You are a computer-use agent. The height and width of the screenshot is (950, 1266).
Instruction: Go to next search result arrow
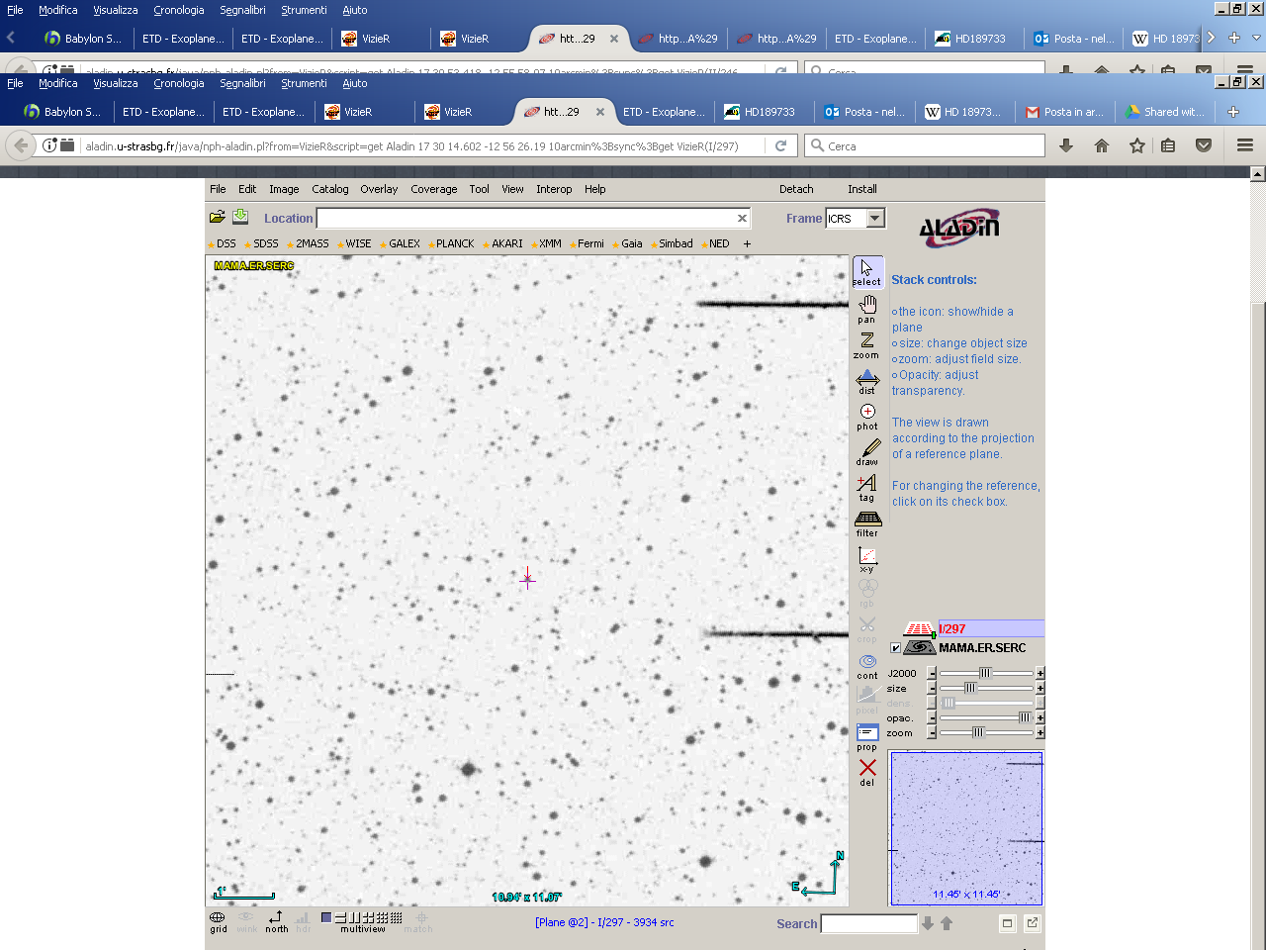[928, 923]
